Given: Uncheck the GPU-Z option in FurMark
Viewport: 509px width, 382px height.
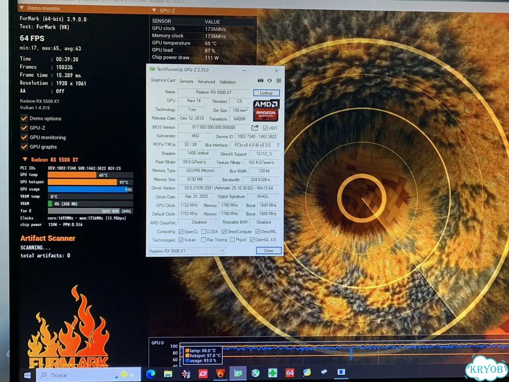Looking at the screenshot, I should click(x=24, y=128).
